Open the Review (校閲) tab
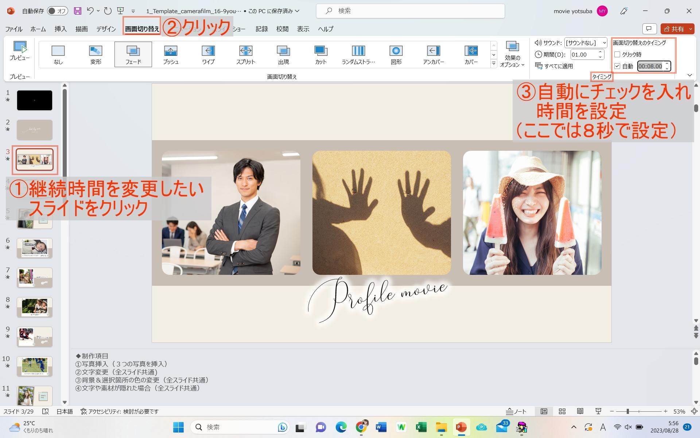The width and height of the screenshot is (700, 438). click(282, 29)
